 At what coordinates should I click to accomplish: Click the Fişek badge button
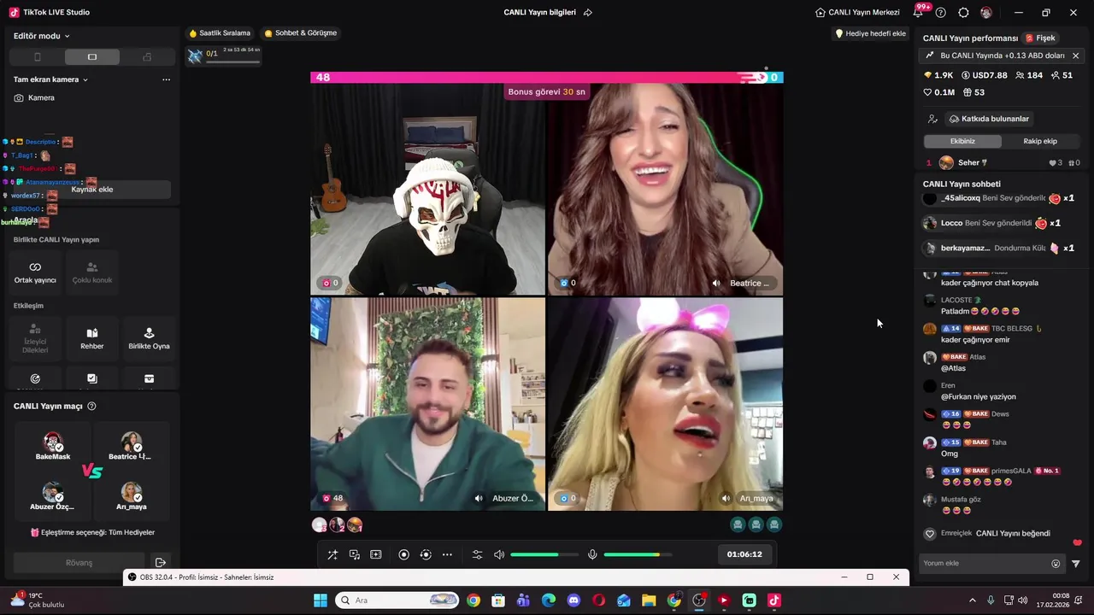1040,38
